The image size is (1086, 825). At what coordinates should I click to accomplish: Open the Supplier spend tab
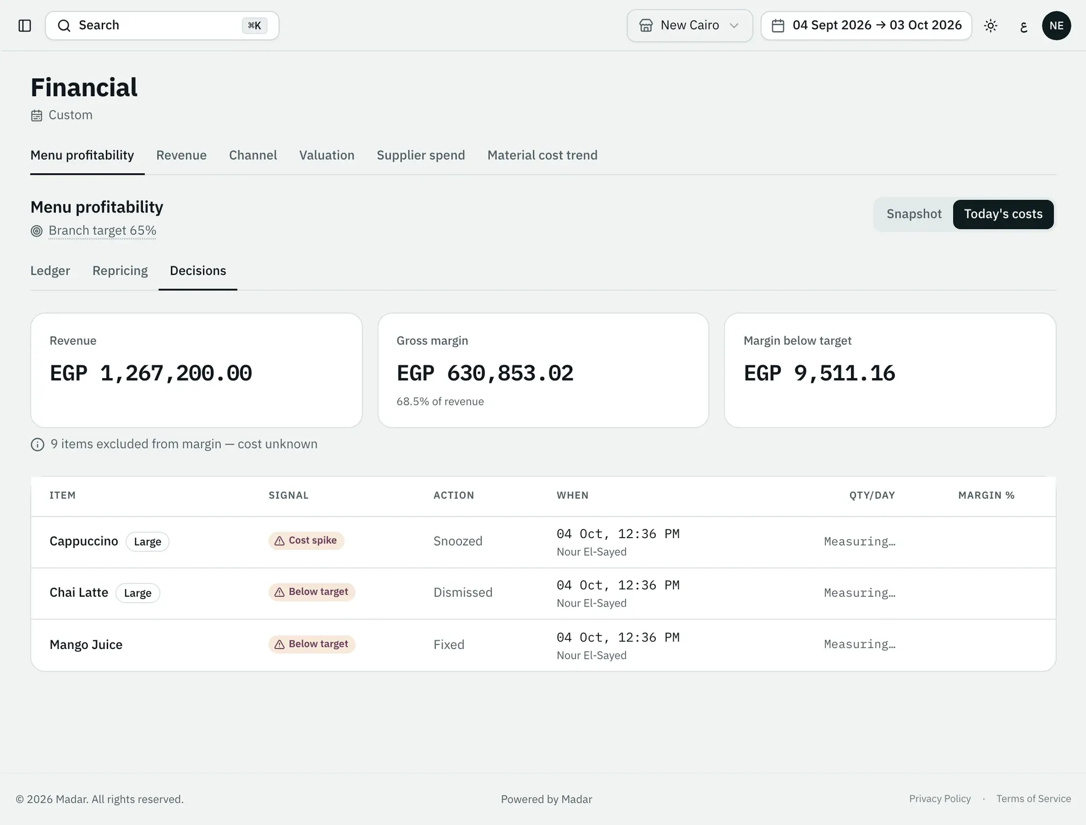[x=421, y=155]
